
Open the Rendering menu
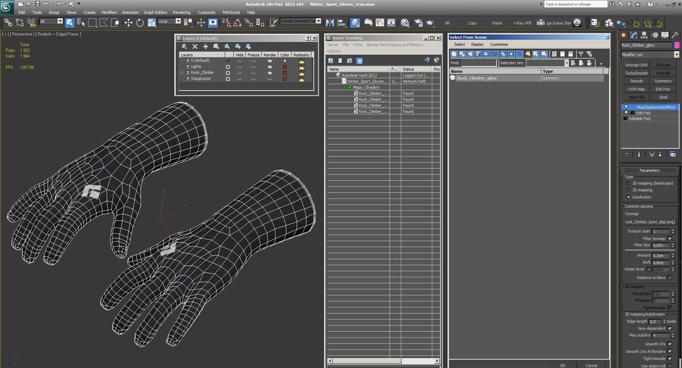pos(182,12)
